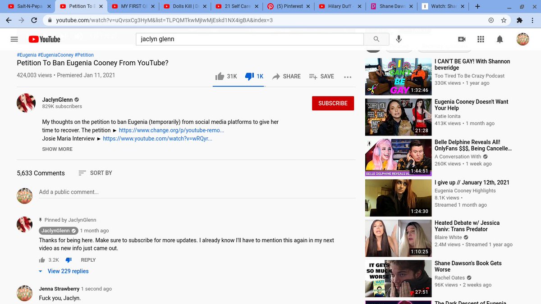Click the JaclynGlenn channel name
This screenshot has width=541, height=304.
(58, 100)
